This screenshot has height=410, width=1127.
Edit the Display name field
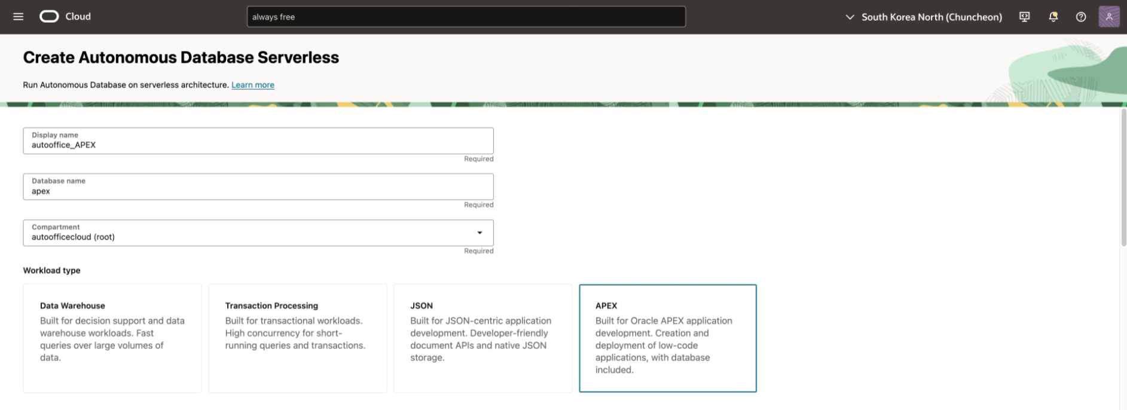pyautogui.click(x=258, y=140)
